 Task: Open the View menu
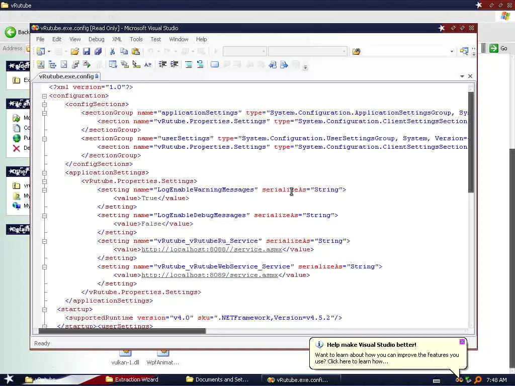(75, 39)
